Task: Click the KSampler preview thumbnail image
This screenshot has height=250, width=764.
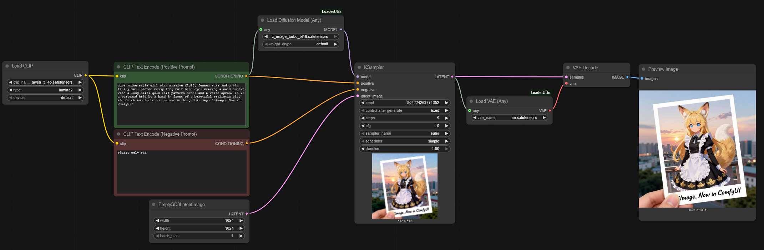Action: click(405, 186)
